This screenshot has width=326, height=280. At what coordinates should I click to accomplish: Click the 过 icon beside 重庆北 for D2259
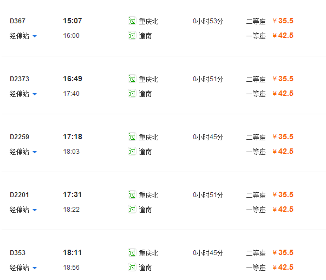point(132,137)
